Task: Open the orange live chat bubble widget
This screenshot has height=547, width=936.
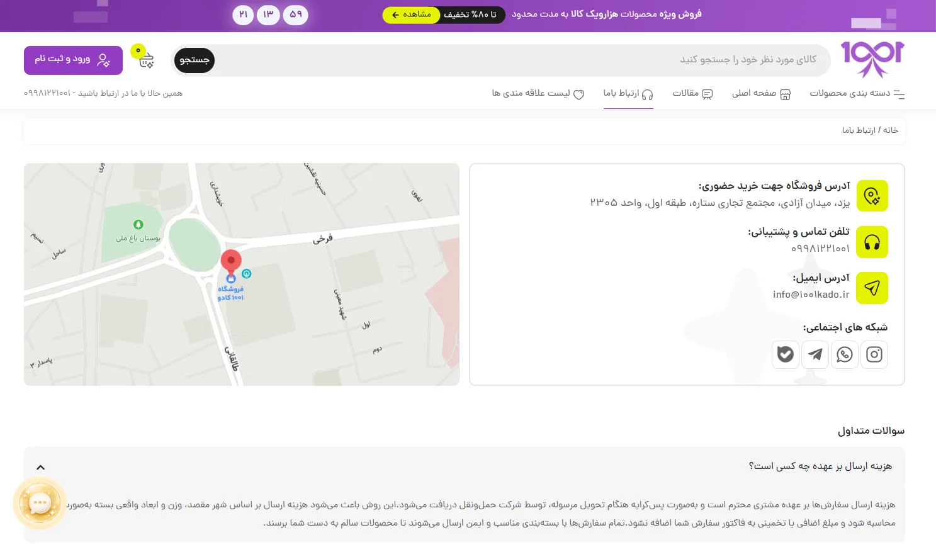Action: coord(40,503)
